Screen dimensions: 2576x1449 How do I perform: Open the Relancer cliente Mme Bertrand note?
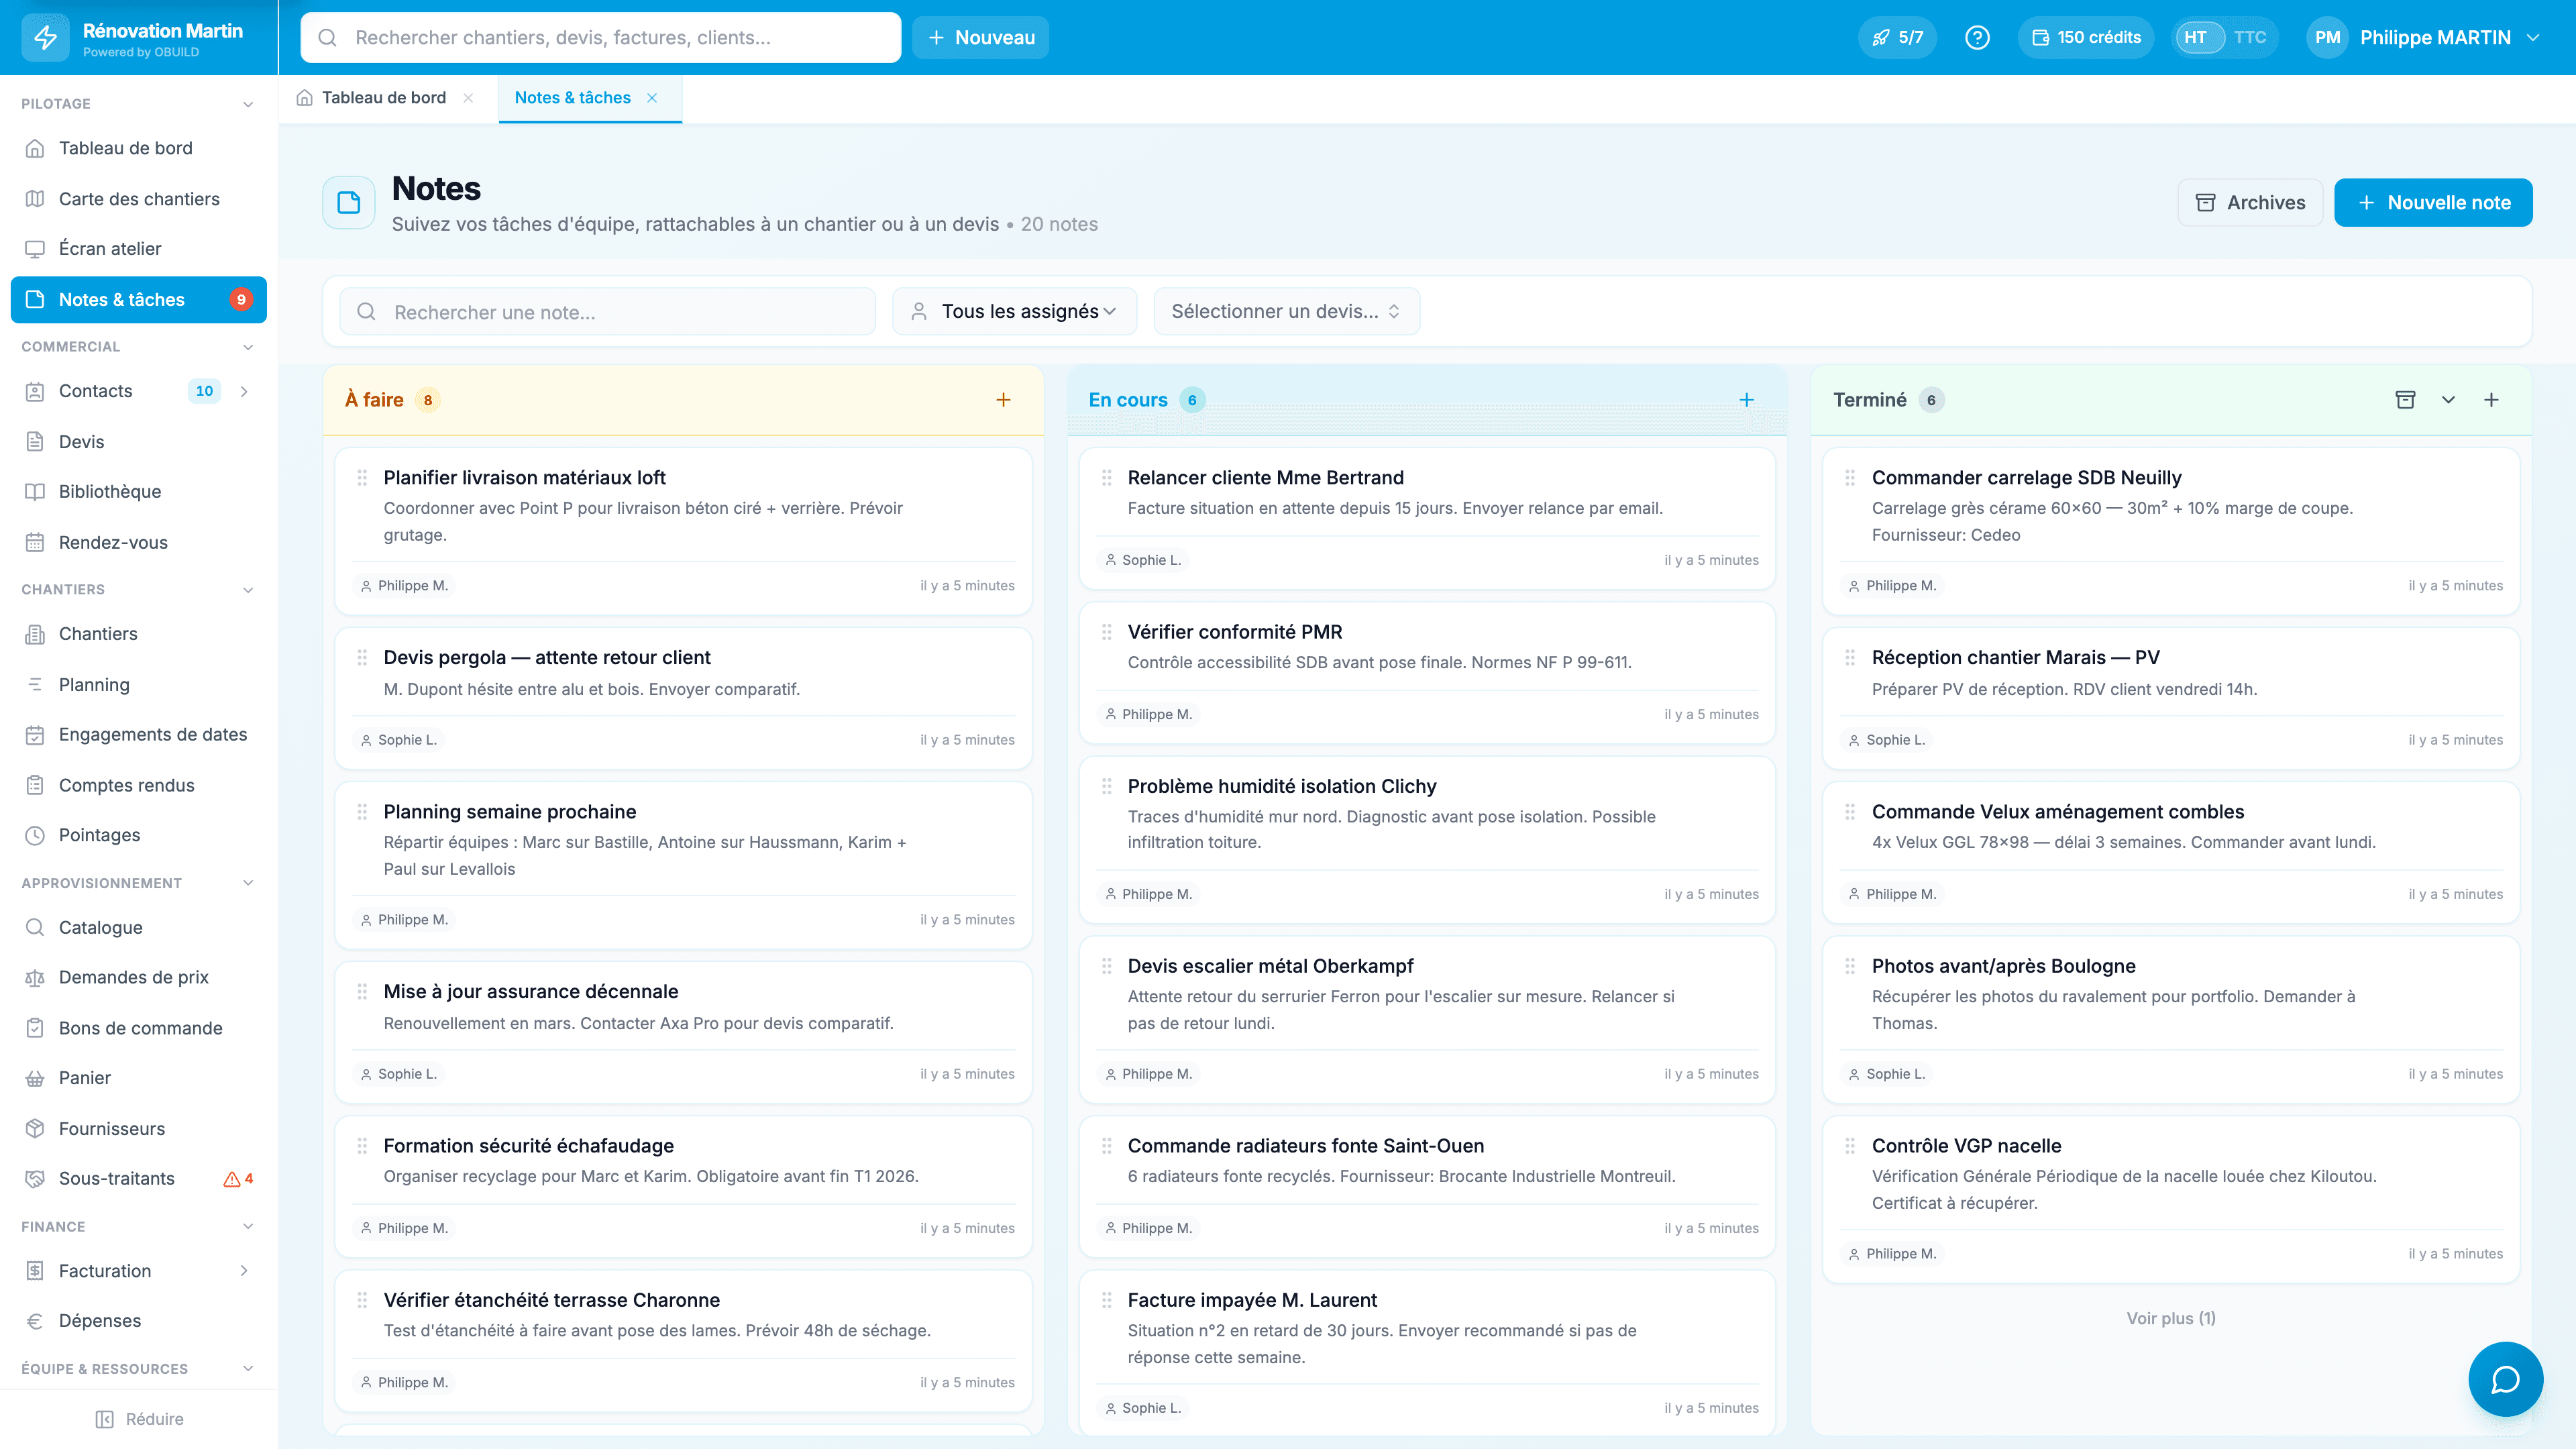[1427, 518]
